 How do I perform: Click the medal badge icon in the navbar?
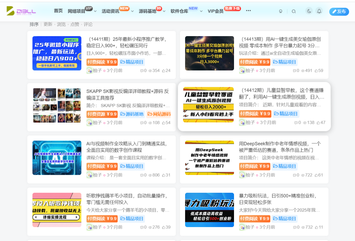tap(281, 11)
